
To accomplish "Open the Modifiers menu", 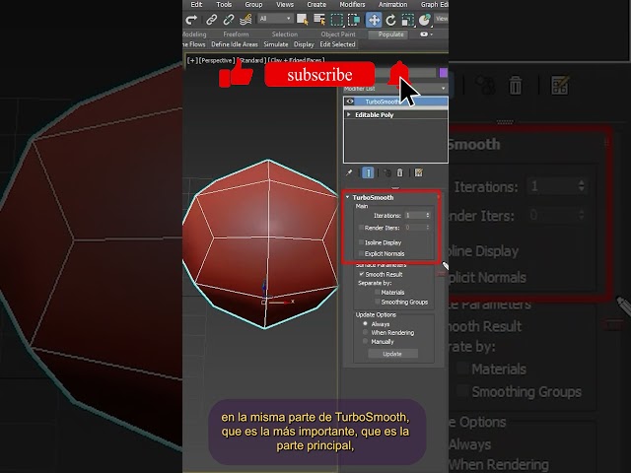I will [352, 4].
